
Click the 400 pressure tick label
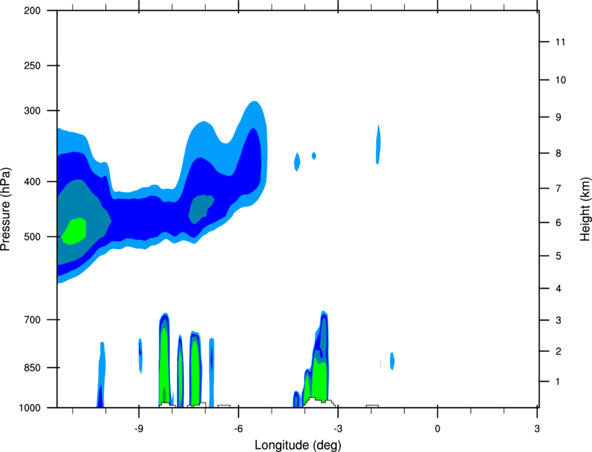(32, 181)
